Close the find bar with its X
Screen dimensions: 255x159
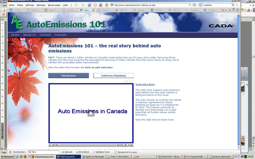coord(10,152)
